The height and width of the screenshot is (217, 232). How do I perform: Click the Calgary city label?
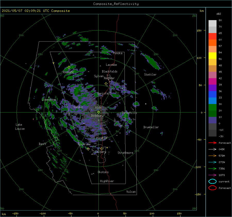click(101, 152)
